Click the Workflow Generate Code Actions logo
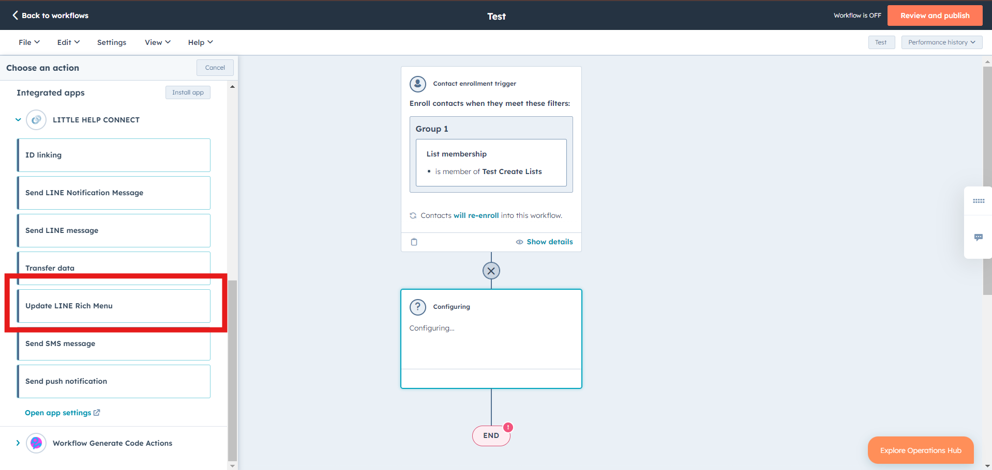The image size is (992, 470). [x=36, y=443]
